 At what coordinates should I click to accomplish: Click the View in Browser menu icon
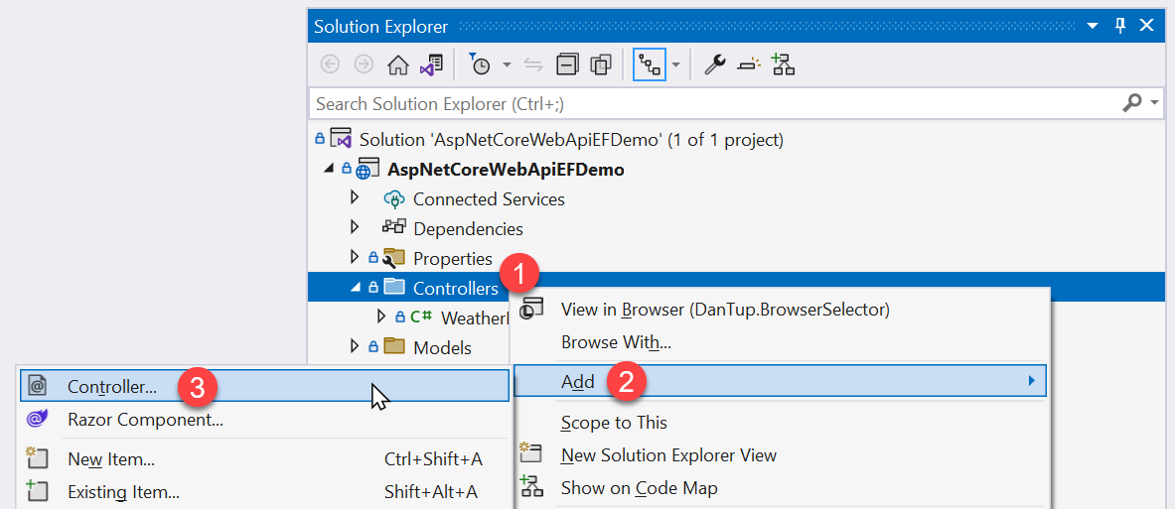[x=532, y=310]
